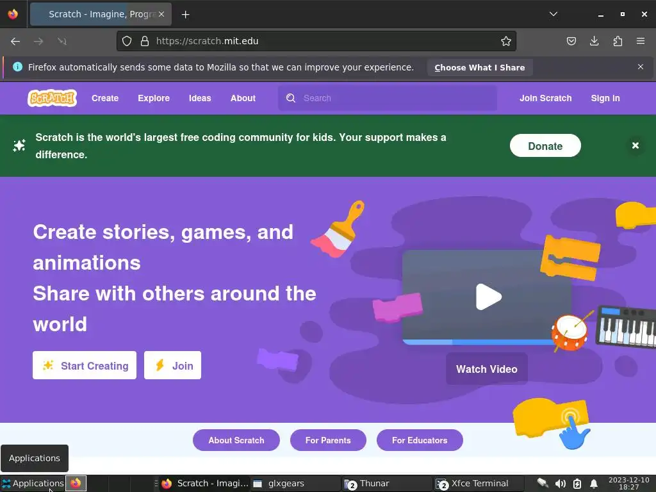Viewport: 656px width, 492px height.
Task: Dismiss the Firefox data notification bar
Action: coord(641,67)
